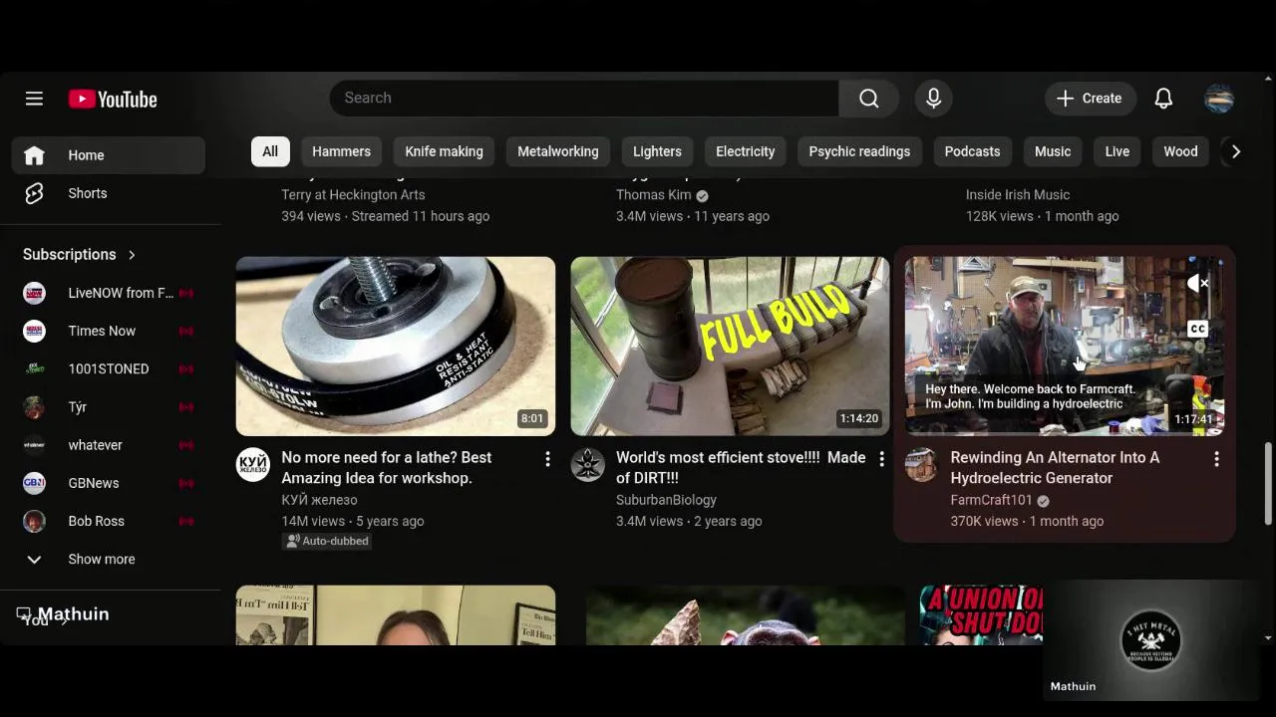Open FarmCraft101 channel avatar icon
This screenshot has height=717, width=1276.
point(921,465)
